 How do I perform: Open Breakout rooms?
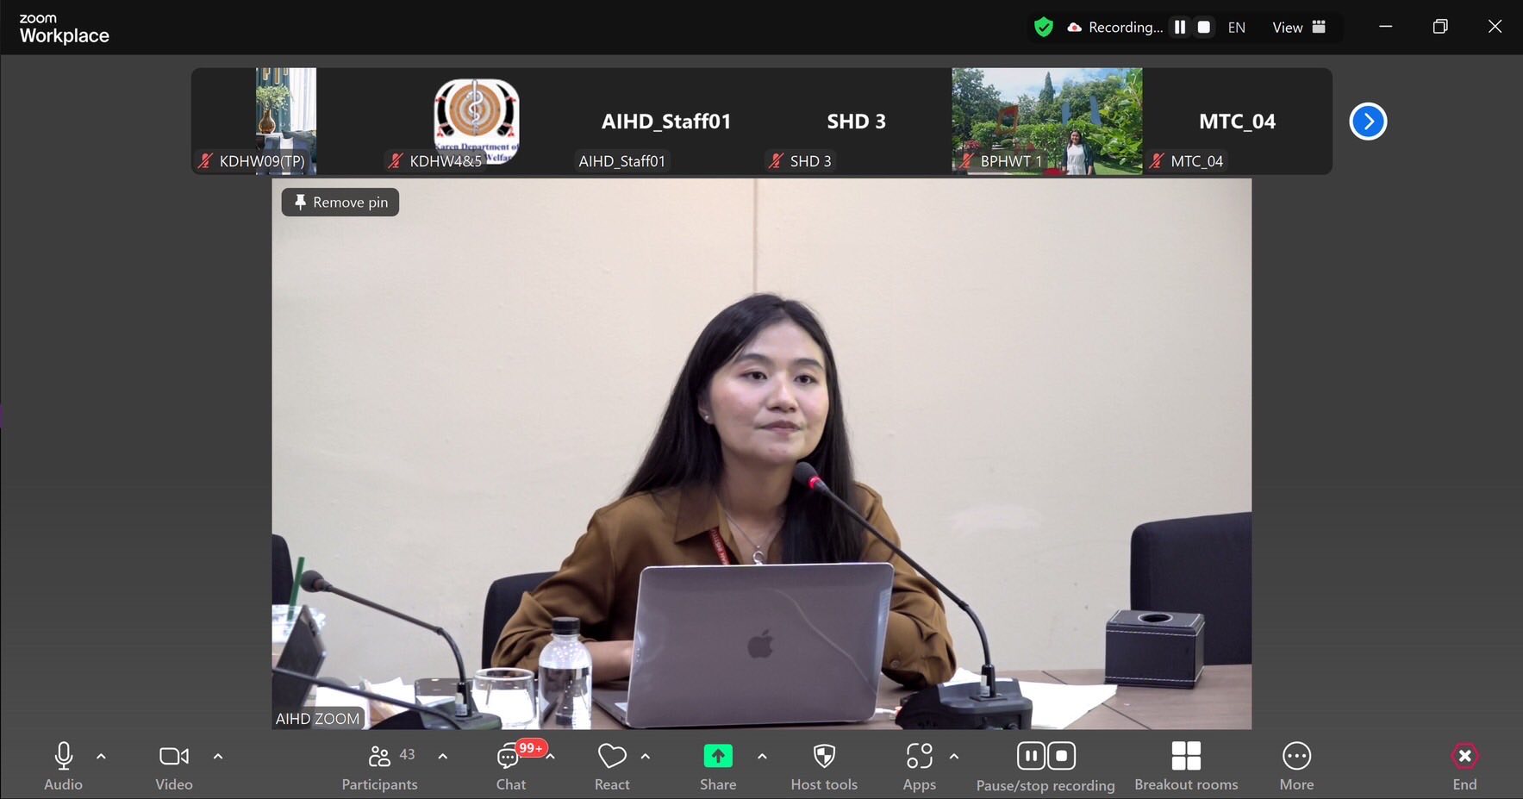tap(1186, 766)
